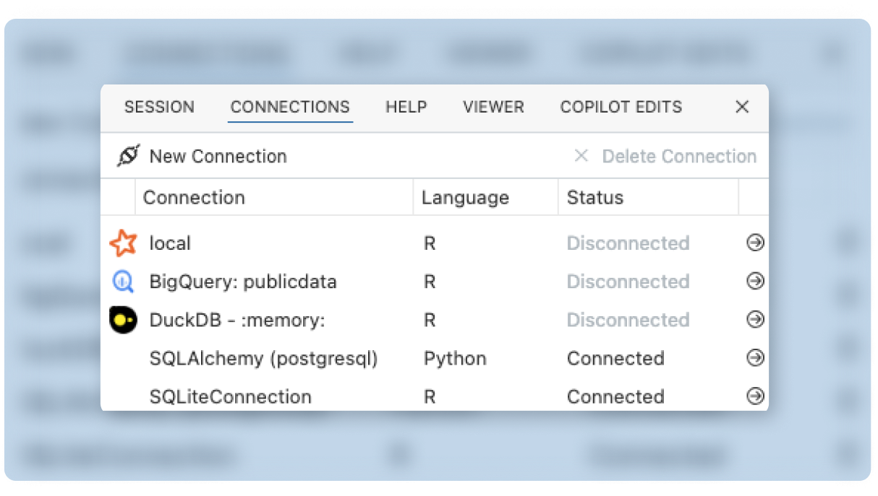878x496 pixels.
Task: Open the SQLAlchemy (postgresql) arrow icon
Action: 755,358
